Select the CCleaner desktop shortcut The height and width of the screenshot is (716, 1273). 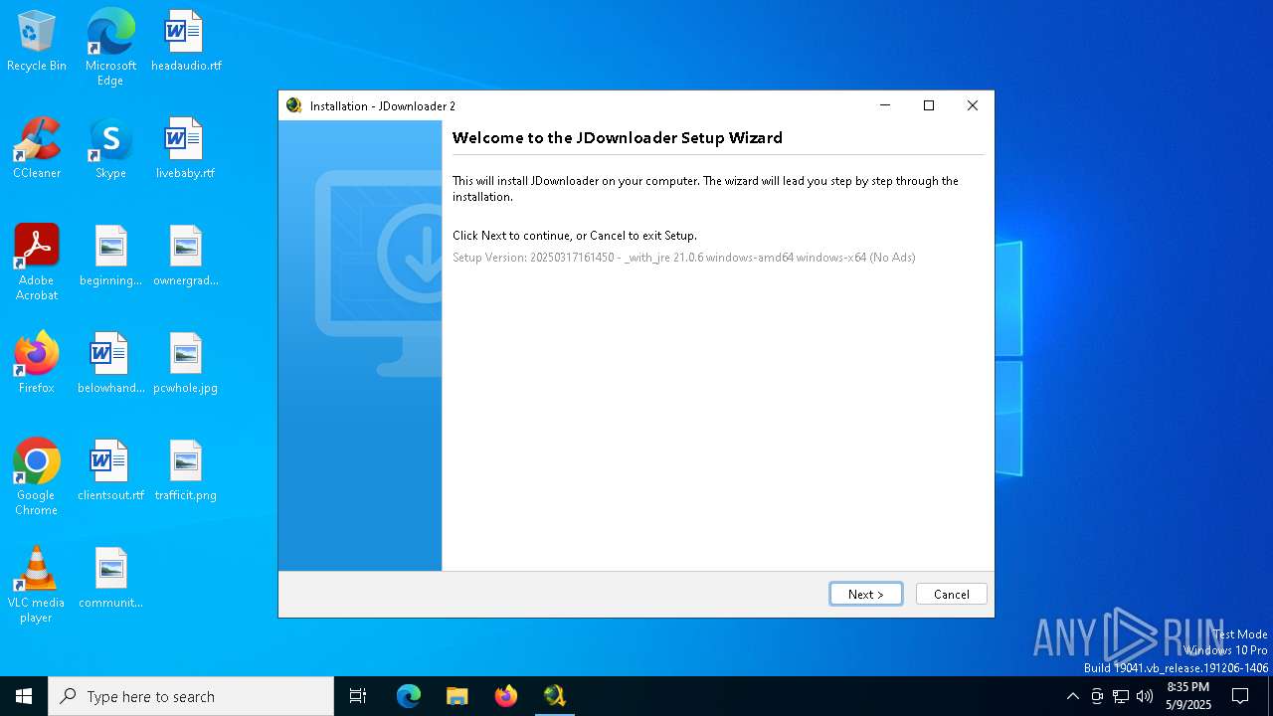[x=37, y=149]
